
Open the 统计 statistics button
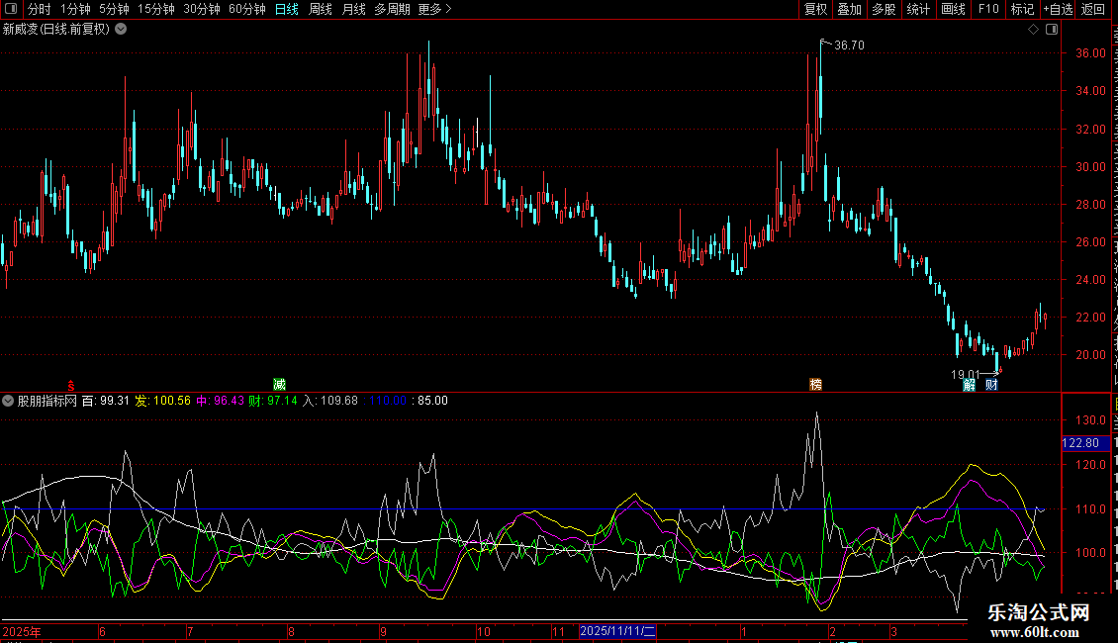[918, 9]
